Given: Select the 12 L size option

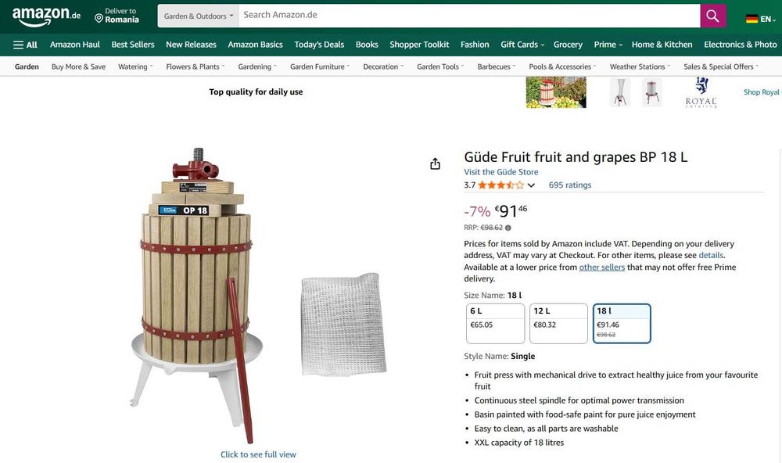Looking at the screenshot, I should (558, 323).
